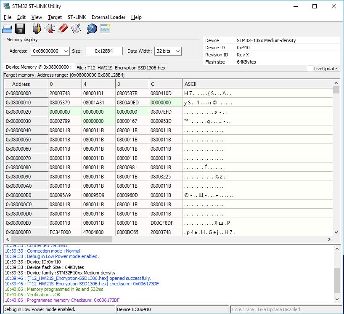Open the Data Width dropdown
Viewport: 344px width, 314px height.
(177, 51)
